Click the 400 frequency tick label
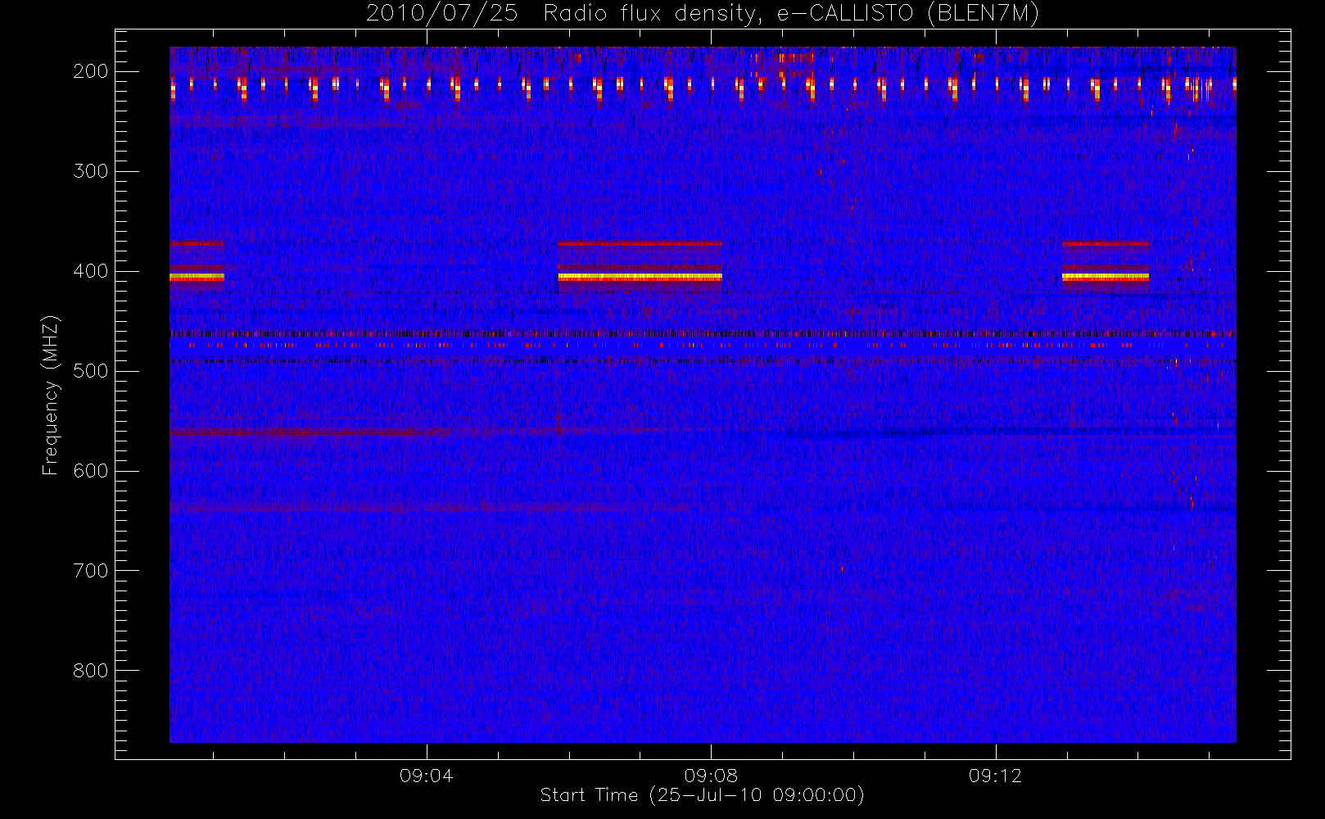This screenshot has width=1325, height=819. point(91,271)
